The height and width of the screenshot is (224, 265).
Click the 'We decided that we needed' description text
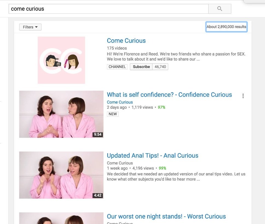tap(176, 176)
